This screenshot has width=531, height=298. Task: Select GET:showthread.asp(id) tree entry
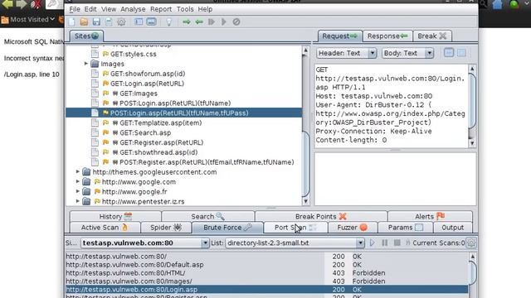pyautogui.click(x=158, y=152)
